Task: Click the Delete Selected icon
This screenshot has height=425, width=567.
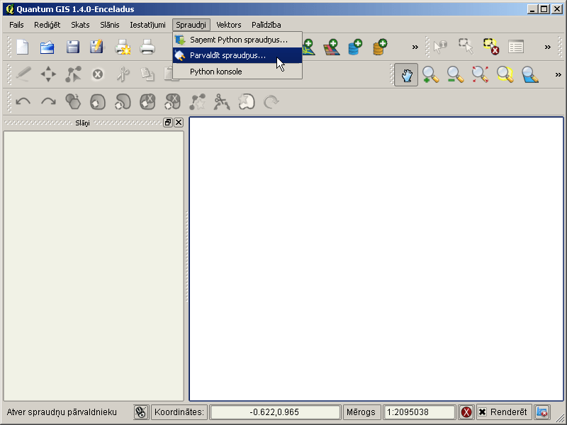Action: [98, 74]
